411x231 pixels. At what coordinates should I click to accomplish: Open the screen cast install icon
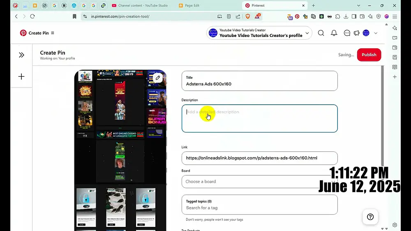tap(219, 16)
